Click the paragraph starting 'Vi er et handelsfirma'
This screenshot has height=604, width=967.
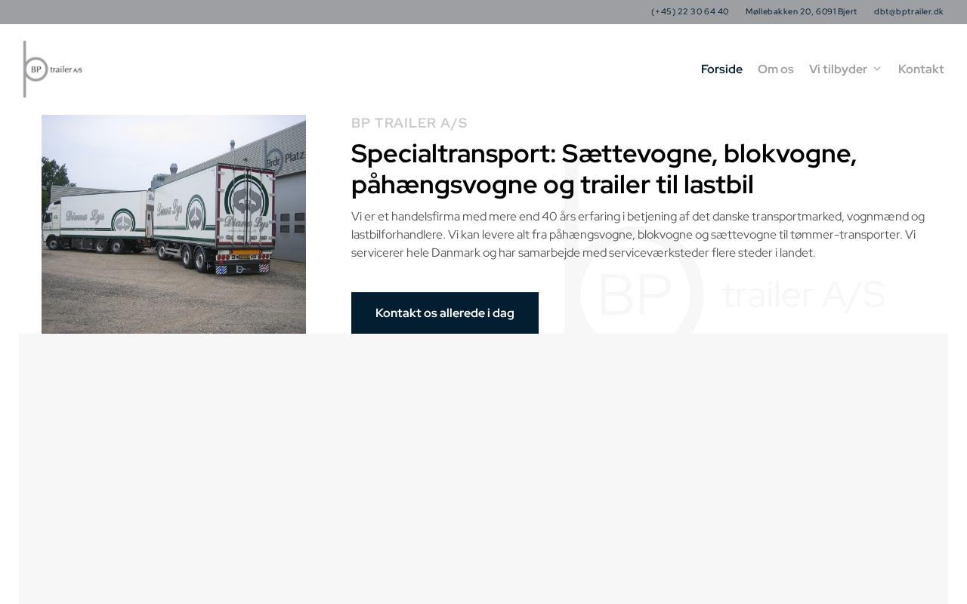pyautogui.click(x=638, y=235)
